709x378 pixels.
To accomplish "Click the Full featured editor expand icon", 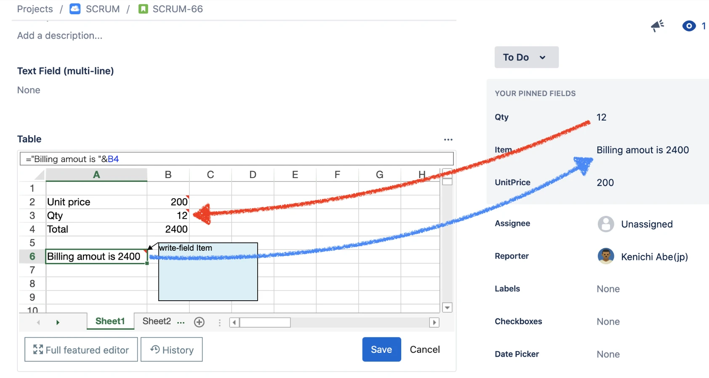I will [x=38, y=349].
